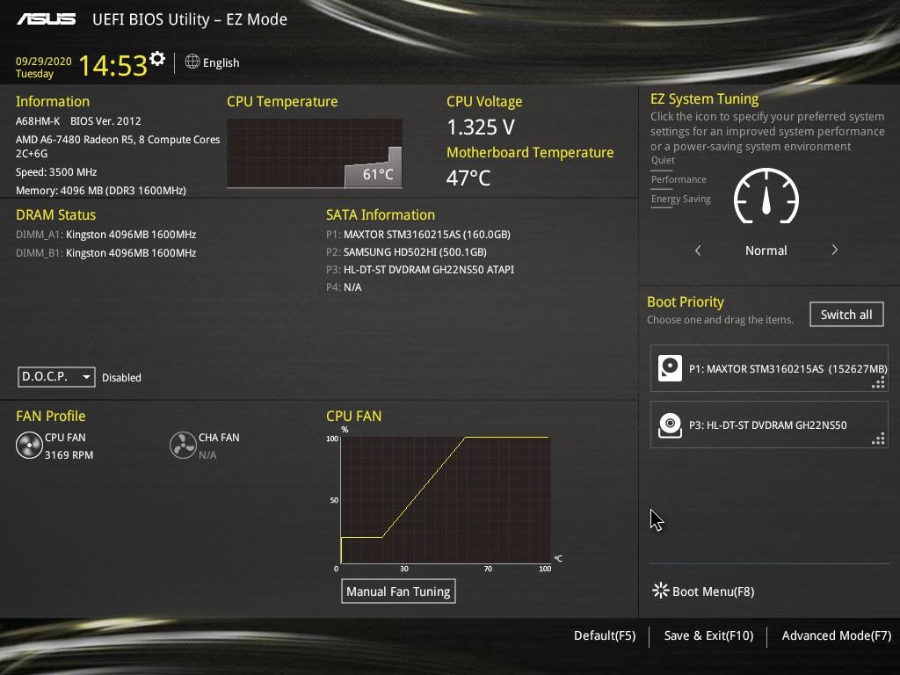Viewport: 900px width, 675px height.
Task: Click the D.O.C.P. Disabled status text
Action: click(x=121, y=378)
